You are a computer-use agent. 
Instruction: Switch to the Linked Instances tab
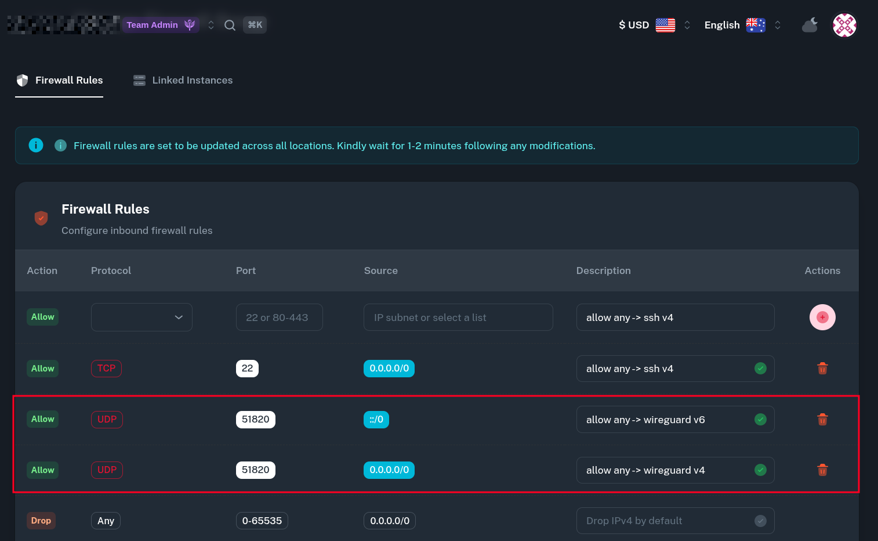[183, 80]
